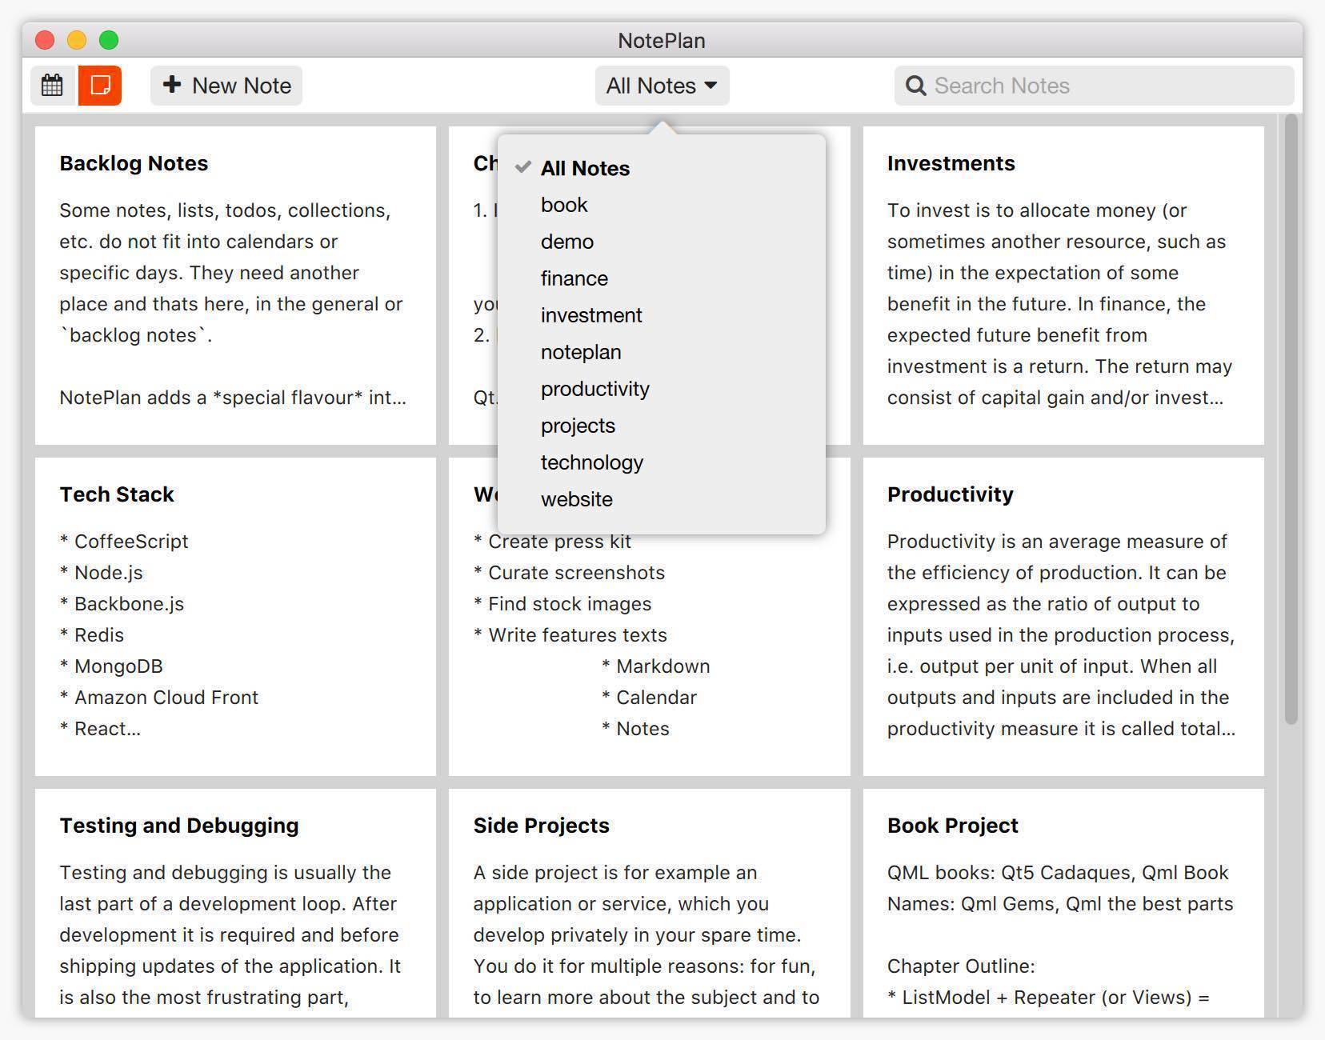Filter notes by the productivity tag

662,389
